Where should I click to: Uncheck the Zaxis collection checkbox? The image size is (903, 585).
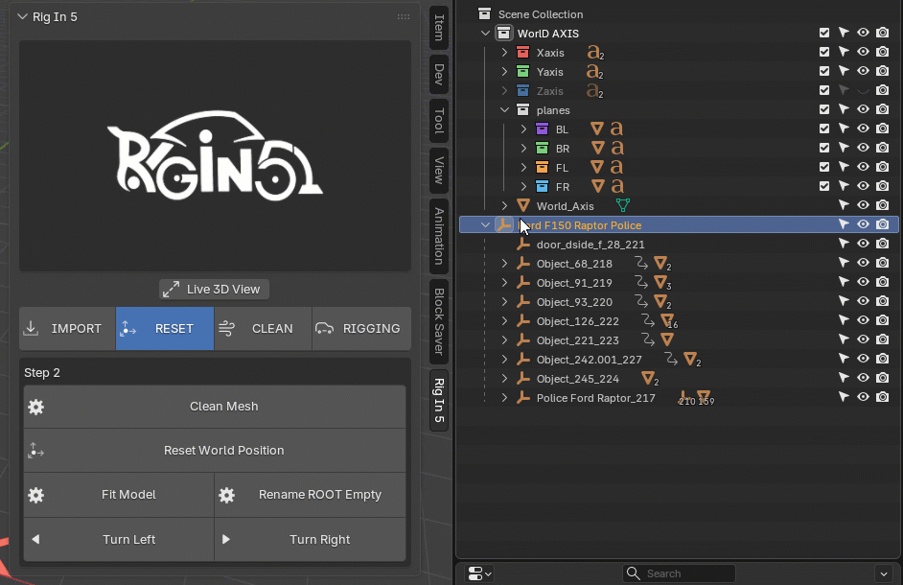point(824,90)
